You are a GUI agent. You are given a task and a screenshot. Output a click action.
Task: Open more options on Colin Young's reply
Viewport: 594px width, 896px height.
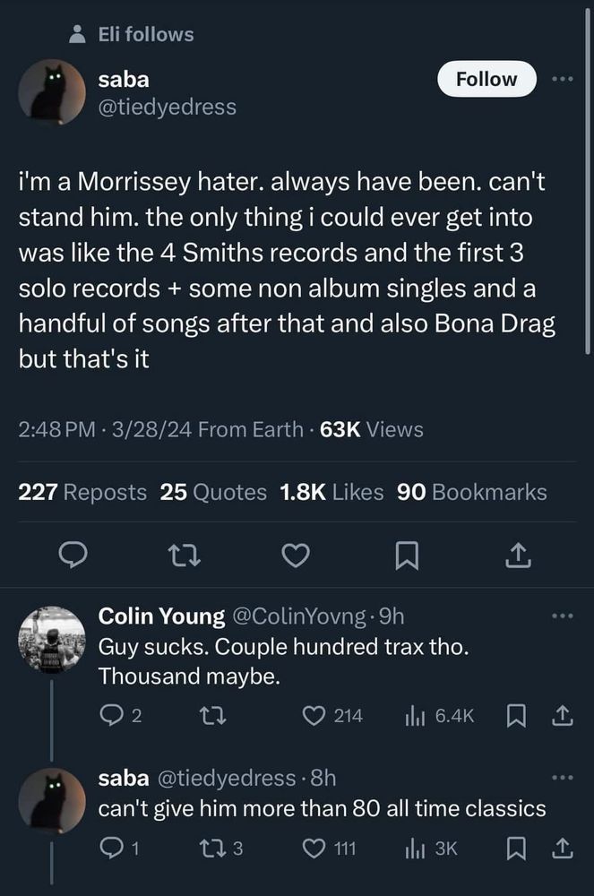click(562, 616)
